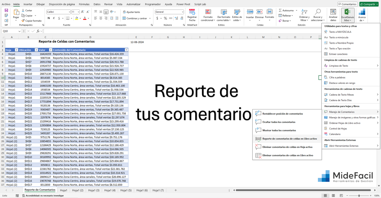This screenshot has height=198, width=381.
Task: Switch to the Hoja1 (3) sheet tab
Action: pyautogui.click(x=94, y=190)
